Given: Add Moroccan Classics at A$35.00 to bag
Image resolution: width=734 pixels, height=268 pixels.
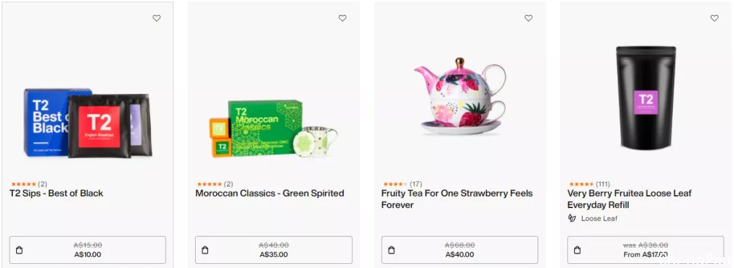Looking at the screenshot, I should [x=274, y=250].
